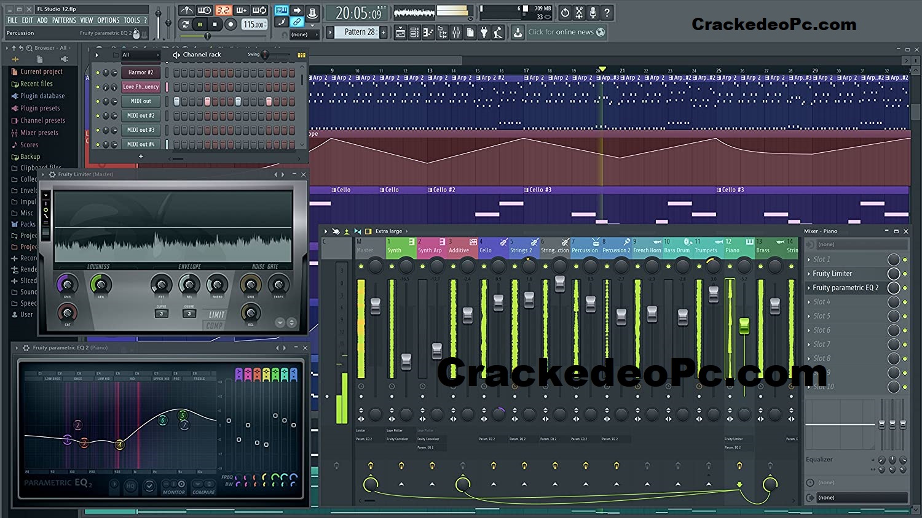Viewport: 922px width, 518px height.
Task: Toggle LIMIT mode in Fruity Limiter
Action: [216, 315]
